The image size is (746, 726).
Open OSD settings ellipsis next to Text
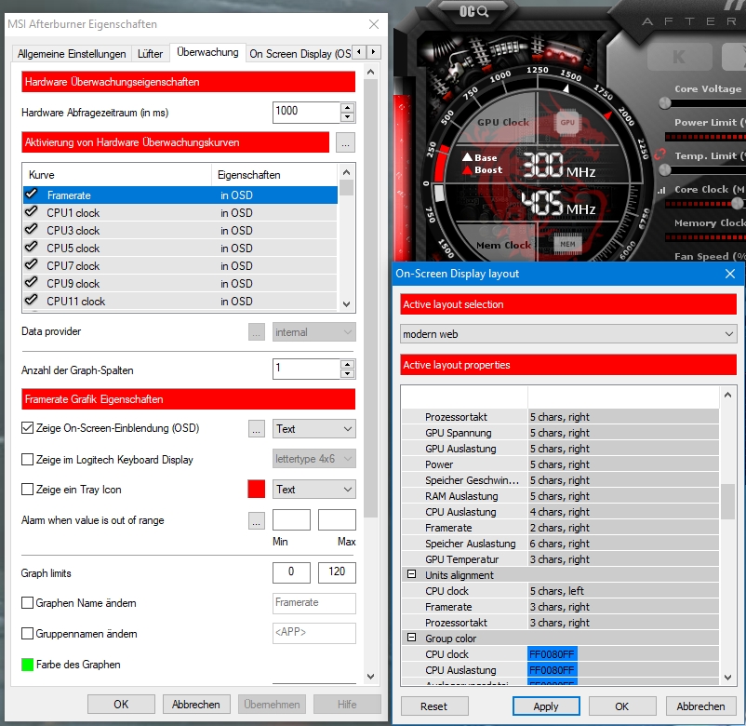click(257, 429)
